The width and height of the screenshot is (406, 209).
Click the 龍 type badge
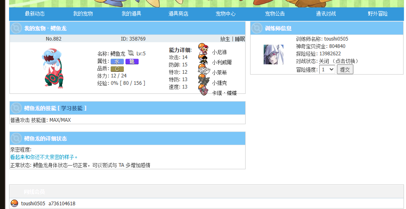click(132, 61)
